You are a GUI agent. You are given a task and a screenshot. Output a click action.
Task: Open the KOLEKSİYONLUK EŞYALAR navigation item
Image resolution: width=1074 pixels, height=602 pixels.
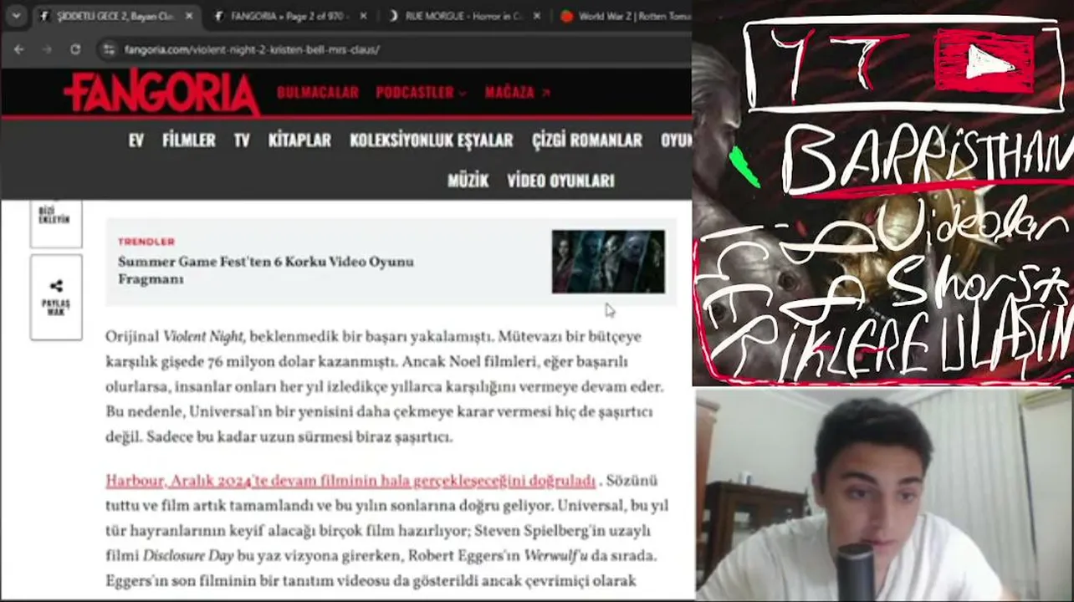click(x=432, y=140)
